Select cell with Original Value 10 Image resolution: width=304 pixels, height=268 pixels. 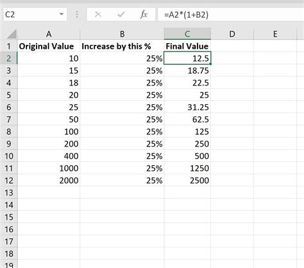coord(49,58)
